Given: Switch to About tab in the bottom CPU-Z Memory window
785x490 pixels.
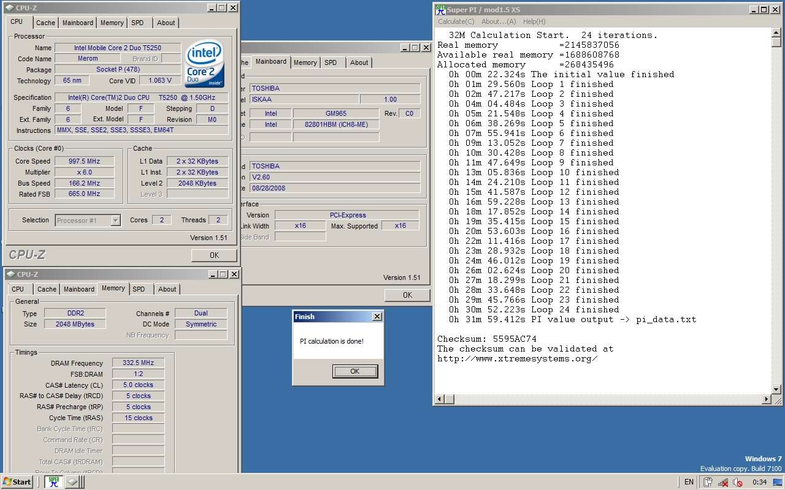Looking at the screenshot, I should [x=167, y=289].
